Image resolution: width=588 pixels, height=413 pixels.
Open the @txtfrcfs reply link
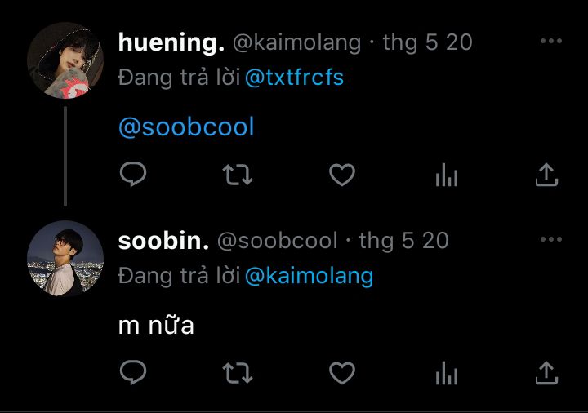[x=294, y=78]
